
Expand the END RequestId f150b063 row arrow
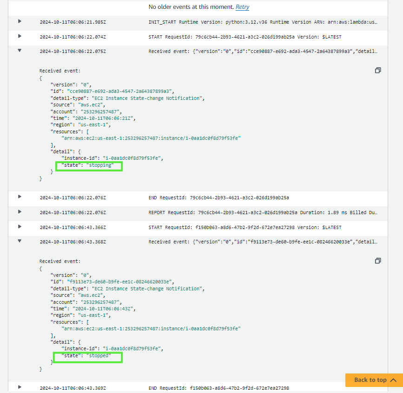click(20, 387)
